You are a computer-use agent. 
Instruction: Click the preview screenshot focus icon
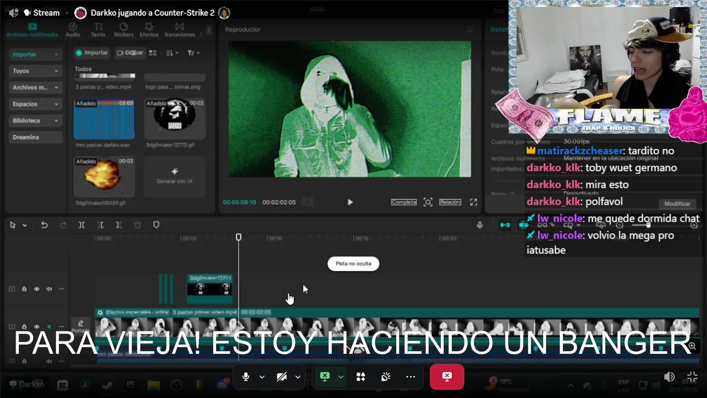pos(428,202)
